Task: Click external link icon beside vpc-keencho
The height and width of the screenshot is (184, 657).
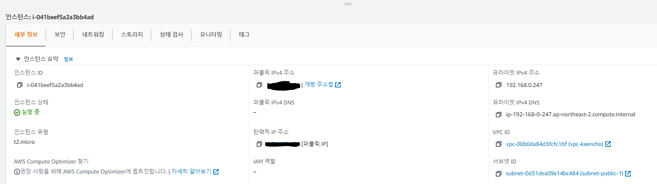Action: [x=608, y=144]
